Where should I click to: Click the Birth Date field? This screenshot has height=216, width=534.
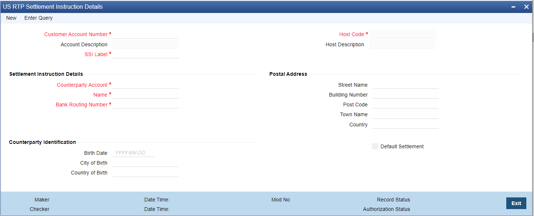pos(133,153)
